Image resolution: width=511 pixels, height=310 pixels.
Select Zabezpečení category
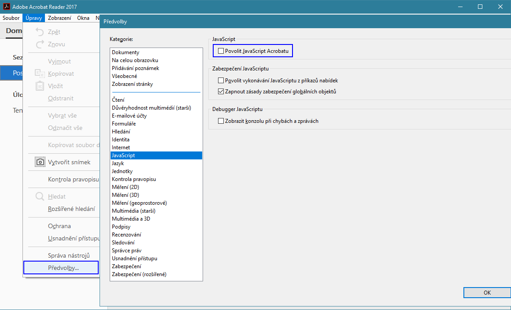click(156, 266)
